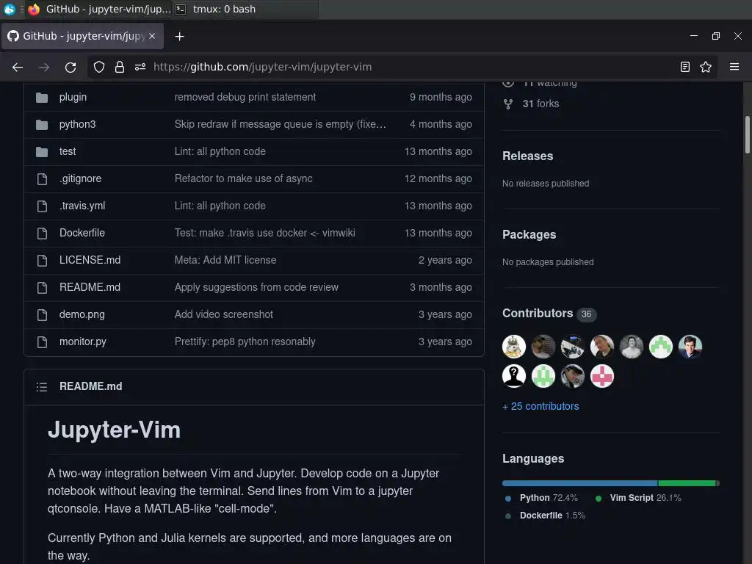Open the Packages heading link
Image resolution: width=752 pixels, height=564 pixels.
pyautogui.click(x=529, y=234)
